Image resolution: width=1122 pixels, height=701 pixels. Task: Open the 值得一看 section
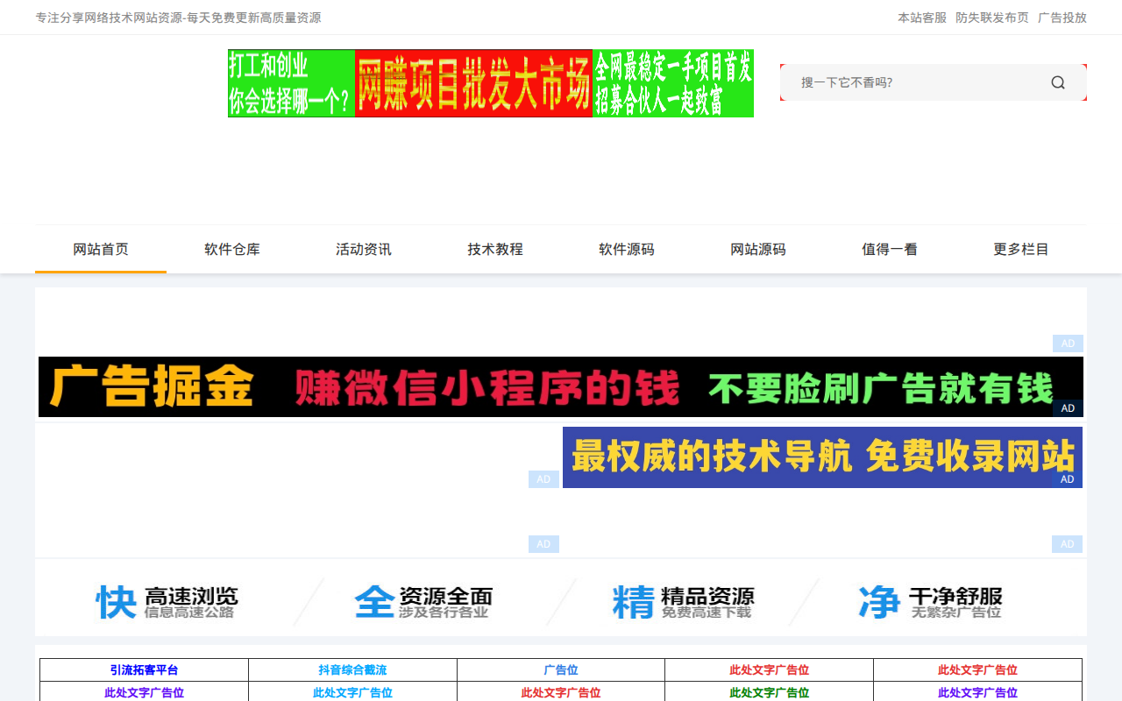pos(890,250)
